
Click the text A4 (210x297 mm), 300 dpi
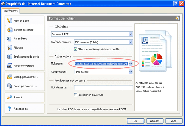149,83
